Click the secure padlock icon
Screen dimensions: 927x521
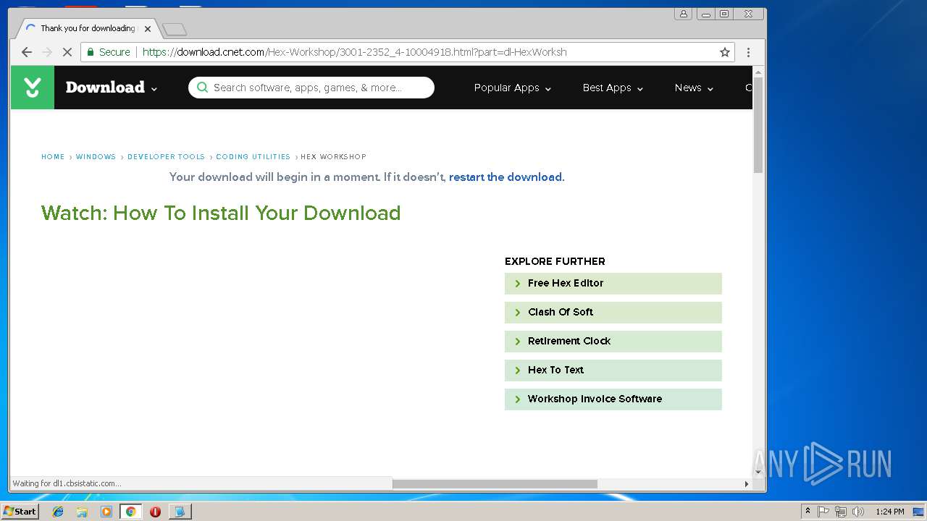pyautogui.click(x=91, y=52)
